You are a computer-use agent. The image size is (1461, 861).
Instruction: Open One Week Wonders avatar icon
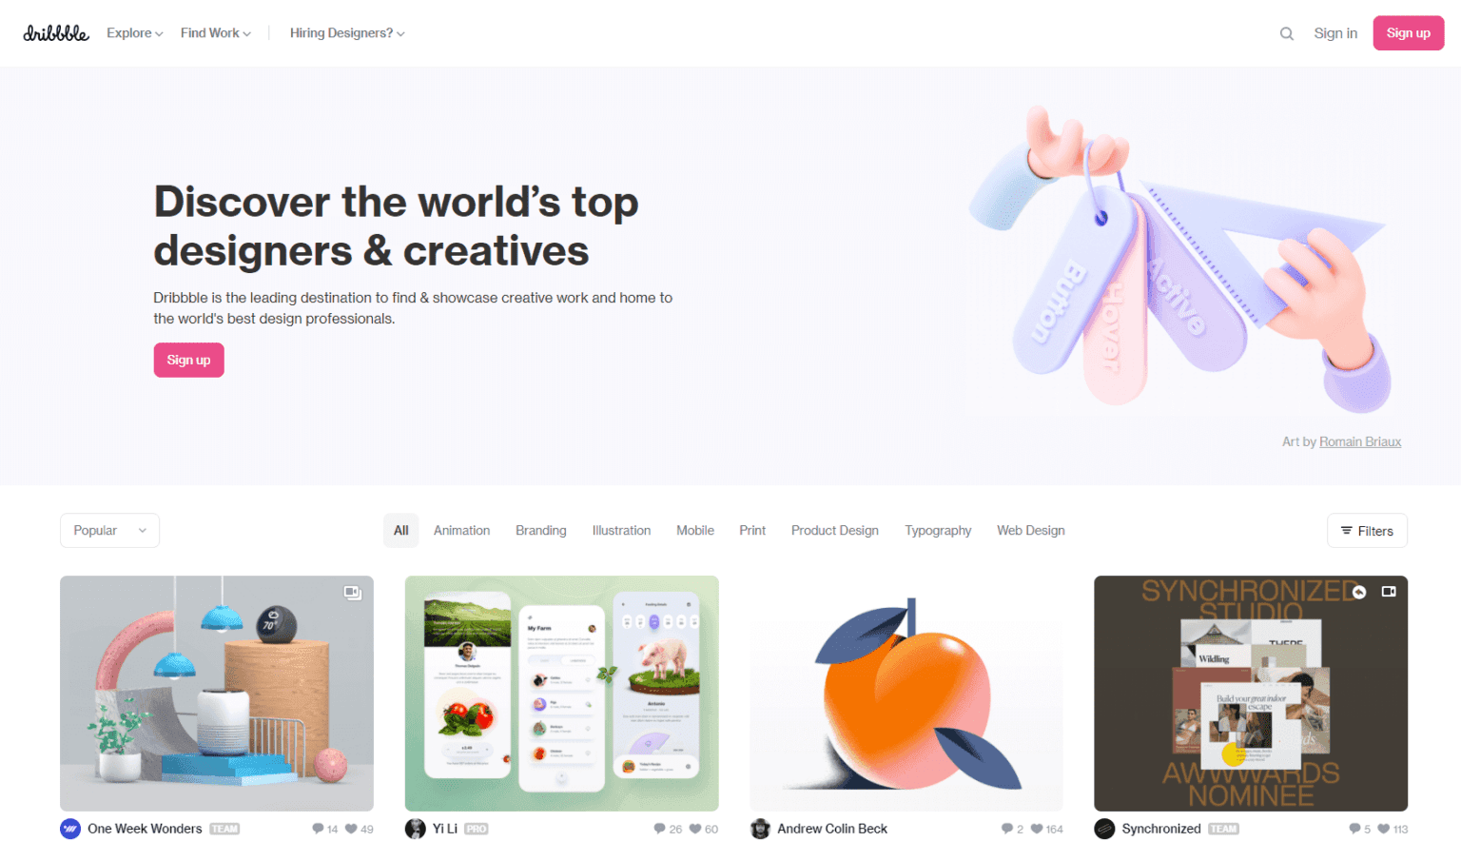tap(70, 829)
